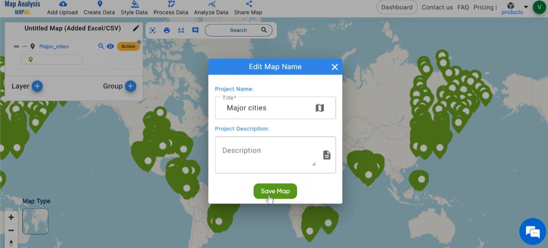Open the Action dropdown for Major_cities

[128, 46]
